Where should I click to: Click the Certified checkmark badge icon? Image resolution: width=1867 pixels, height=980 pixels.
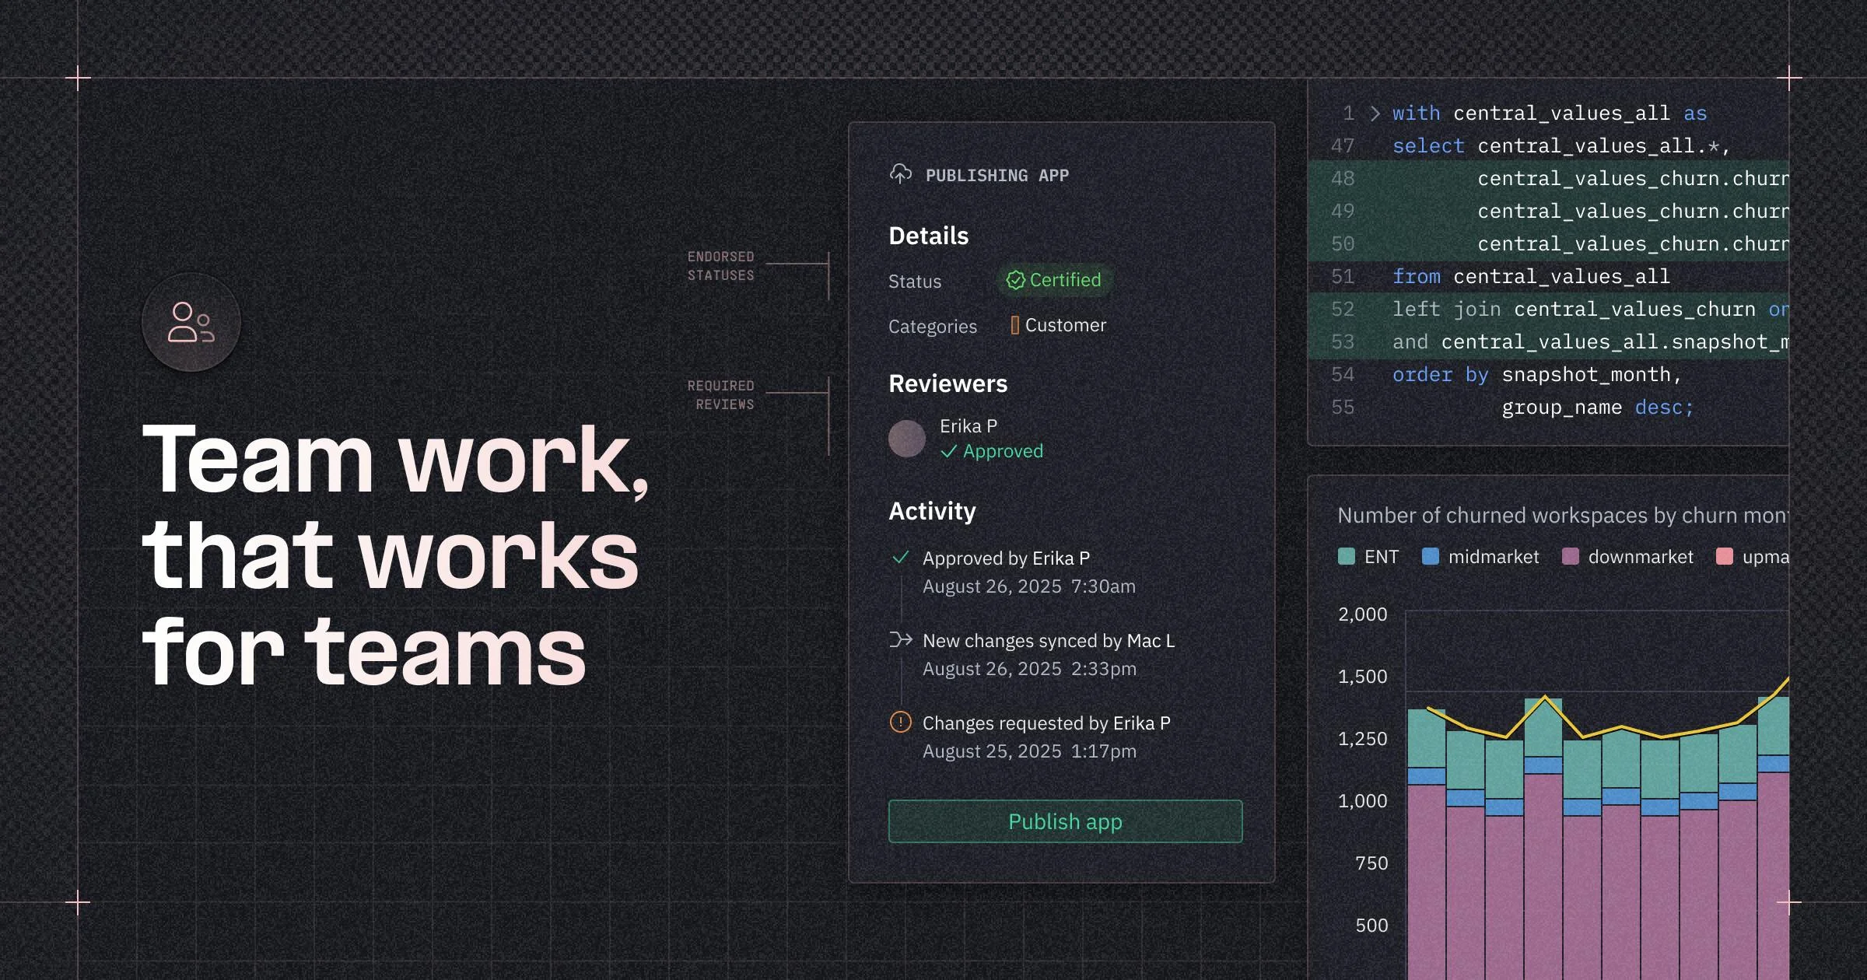pyautogui.click(x=1015, y=280)
